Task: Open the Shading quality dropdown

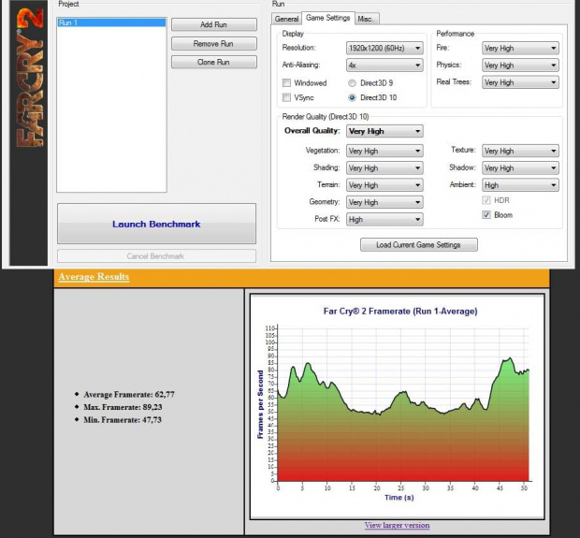Action: (x=384, y=168)
